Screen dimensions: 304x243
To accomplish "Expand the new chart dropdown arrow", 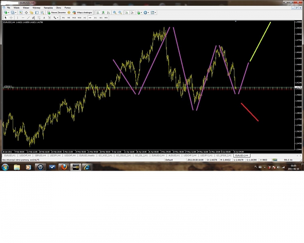I will pos(9,13).
